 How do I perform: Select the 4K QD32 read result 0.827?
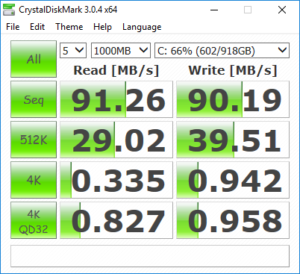[x=116, y=220]
